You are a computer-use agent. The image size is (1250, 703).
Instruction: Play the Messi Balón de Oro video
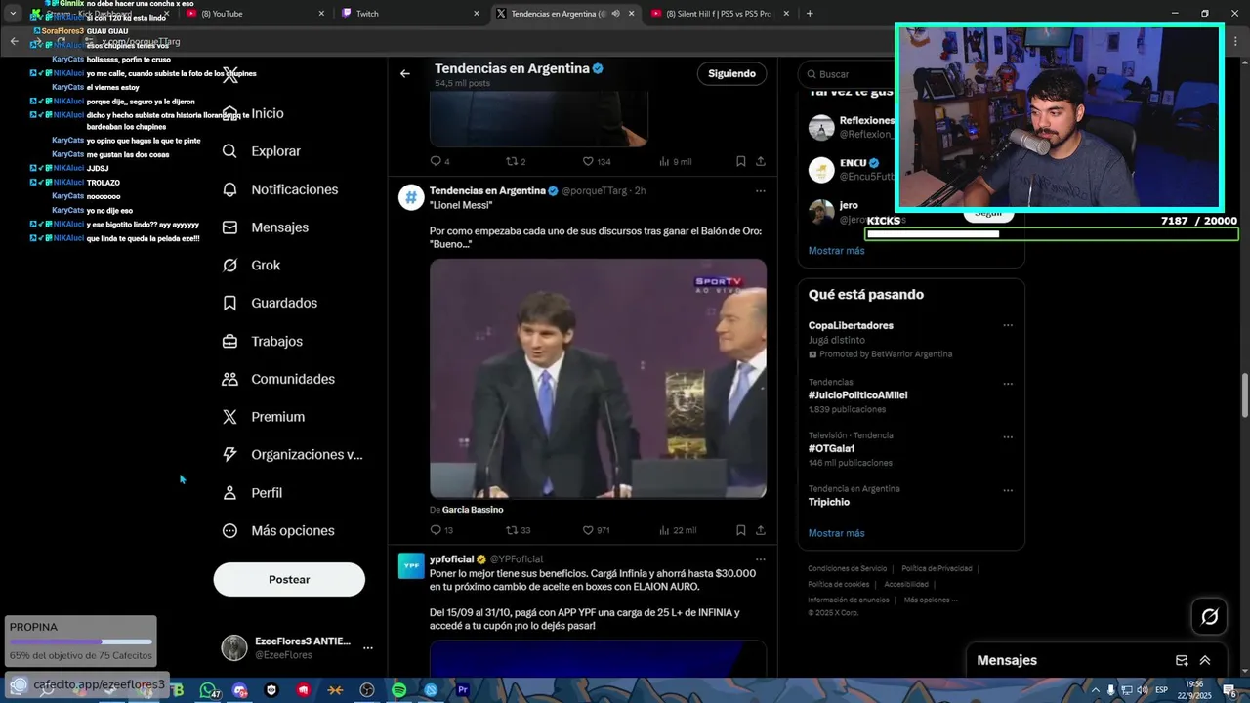[598, 379]
